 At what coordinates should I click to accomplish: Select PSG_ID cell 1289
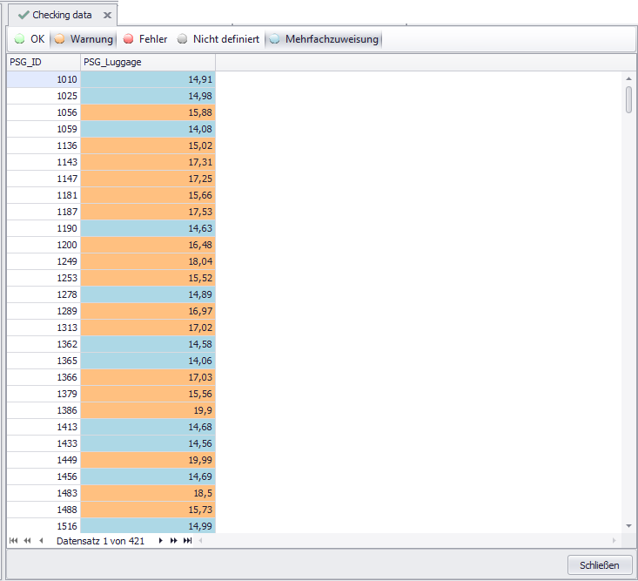(44, 311)
